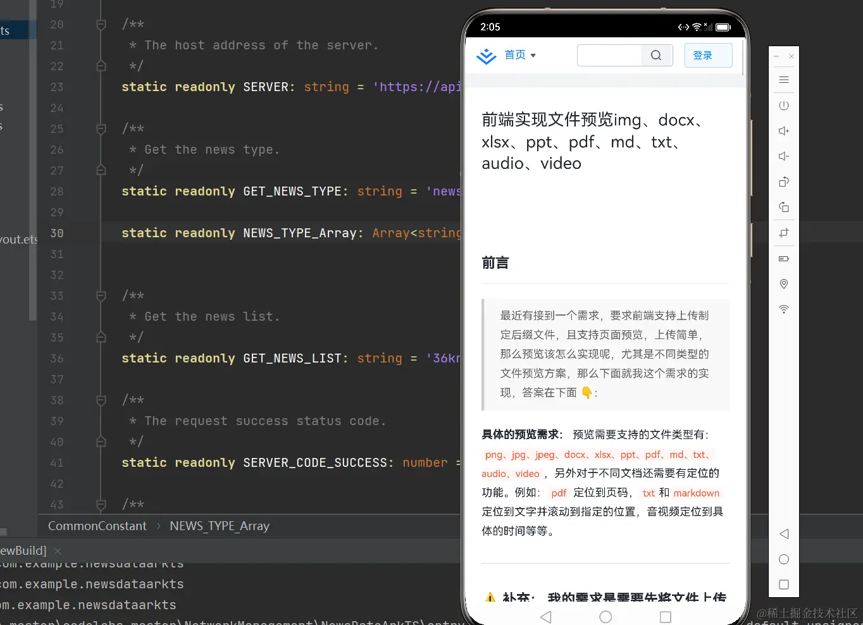Take emulator screenshot with crop icon
The image size is (863, 625).
tap(784, 233)
